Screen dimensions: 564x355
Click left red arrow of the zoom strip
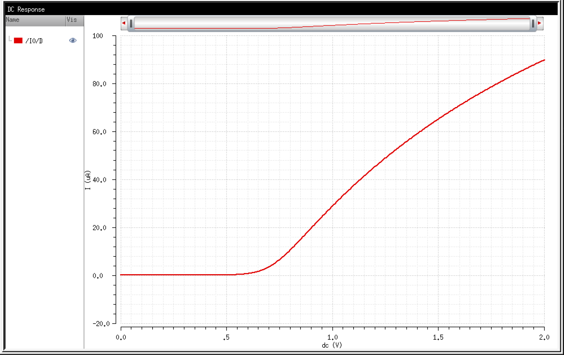click(124, 23)
